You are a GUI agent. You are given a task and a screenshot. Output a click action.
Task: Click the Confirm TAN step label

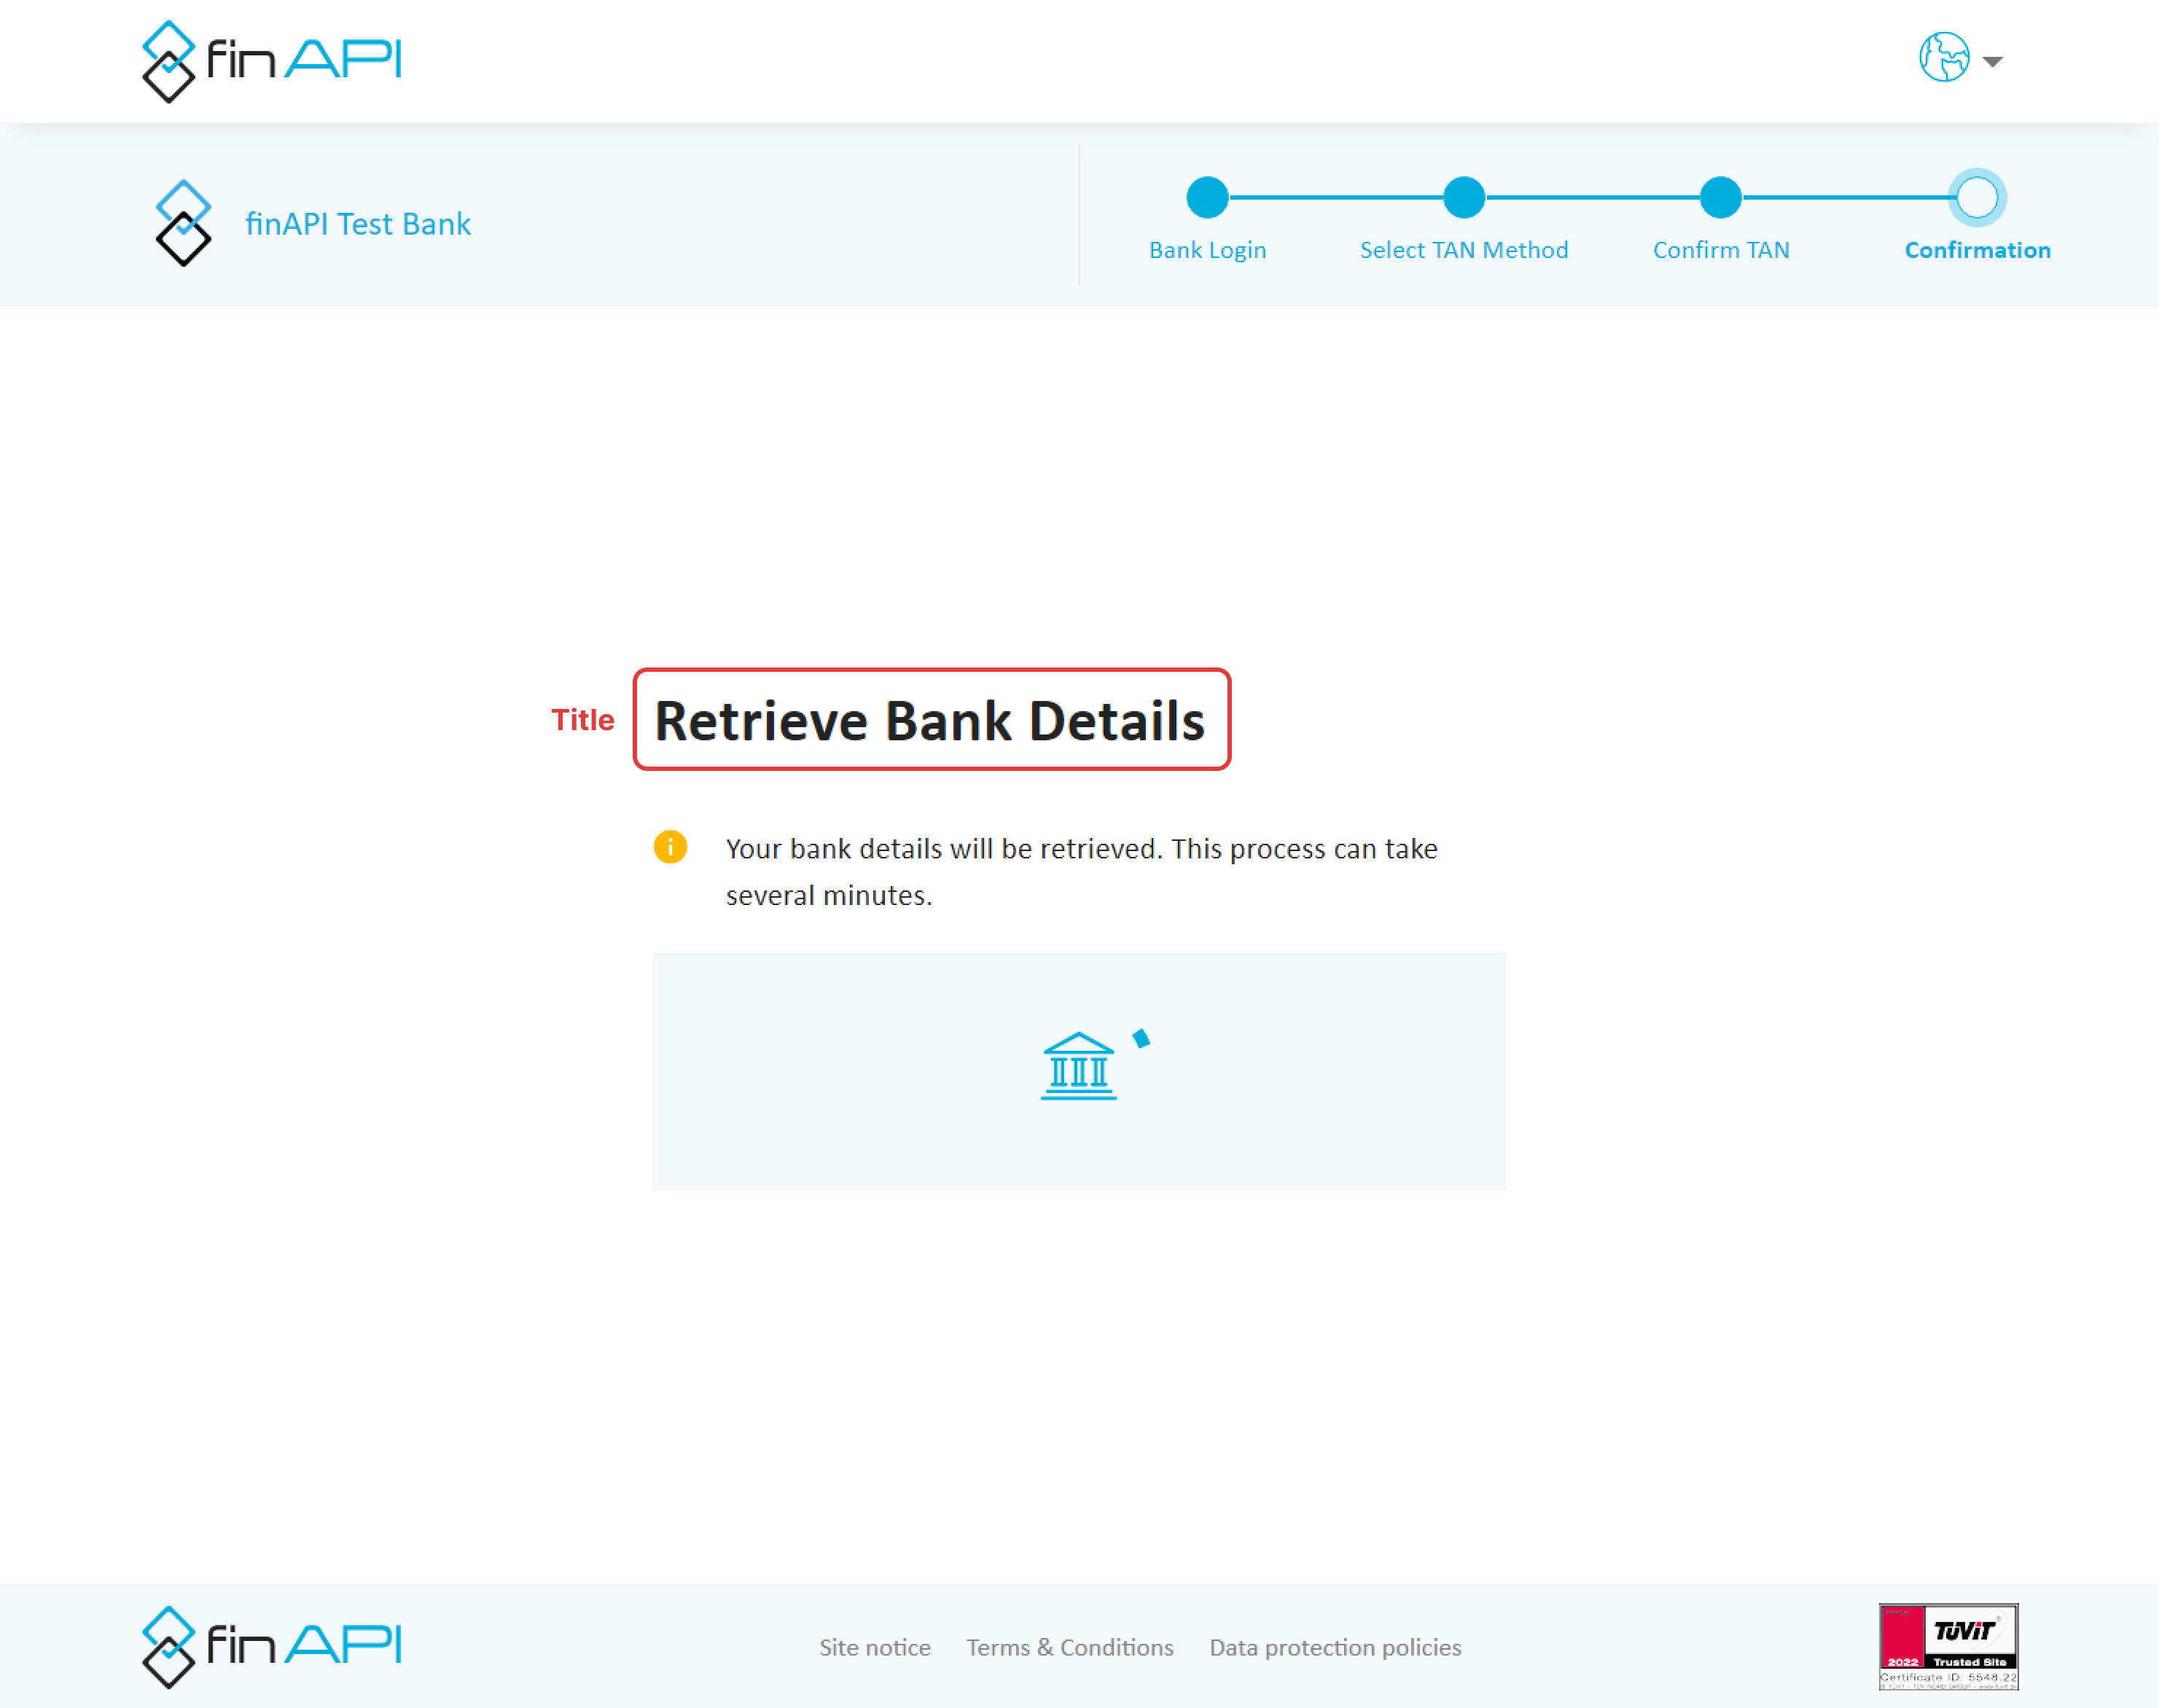pyautogui.click(x=1719, y=250)
